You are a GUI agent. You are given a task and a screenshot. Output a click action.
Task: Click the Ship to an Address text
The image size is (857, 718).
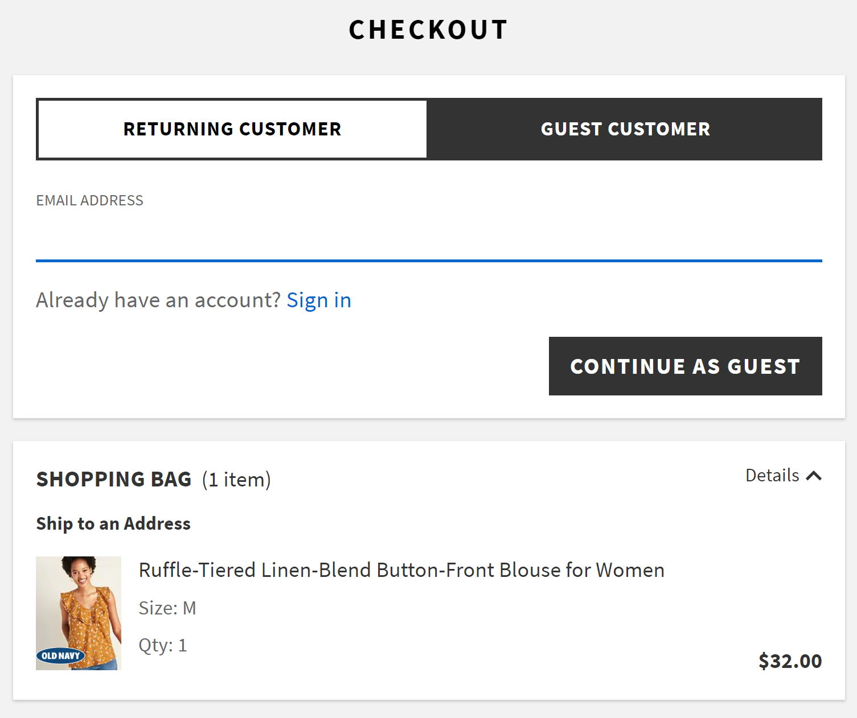tap(113, 523)
